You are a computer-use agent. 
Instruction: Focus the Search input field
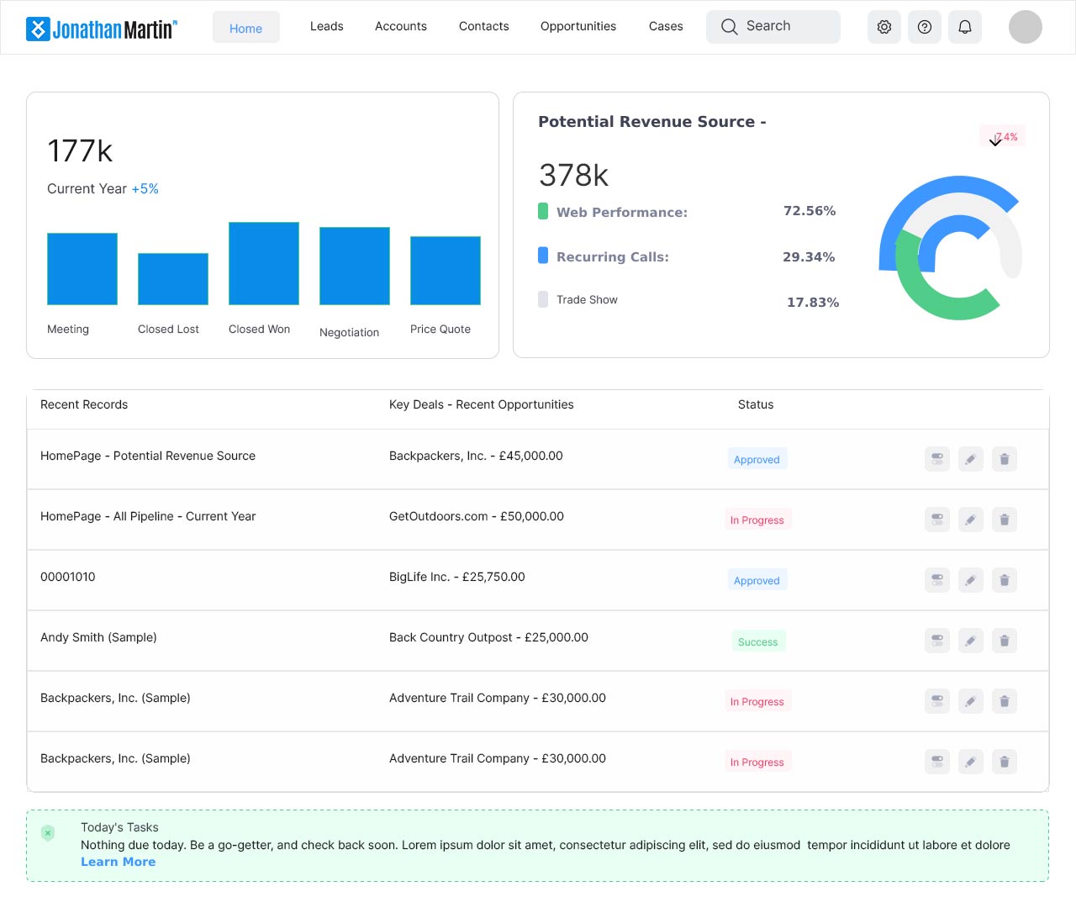[773, 27]
